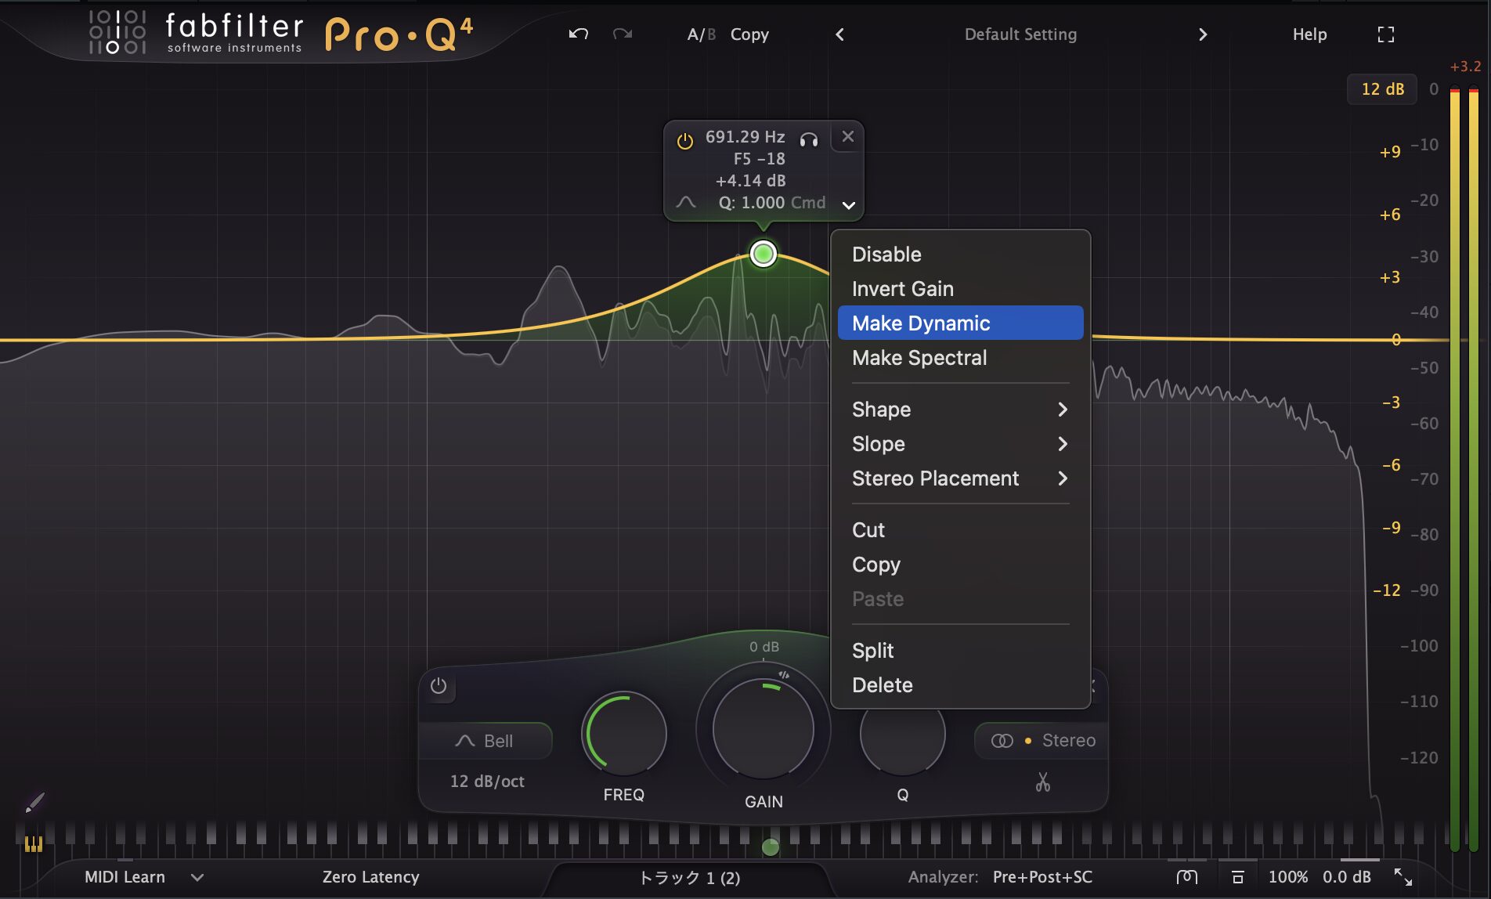Go to the previous preset arrow
The width and height of the screenshot is (1491, 899).
[x=839, y=34]
